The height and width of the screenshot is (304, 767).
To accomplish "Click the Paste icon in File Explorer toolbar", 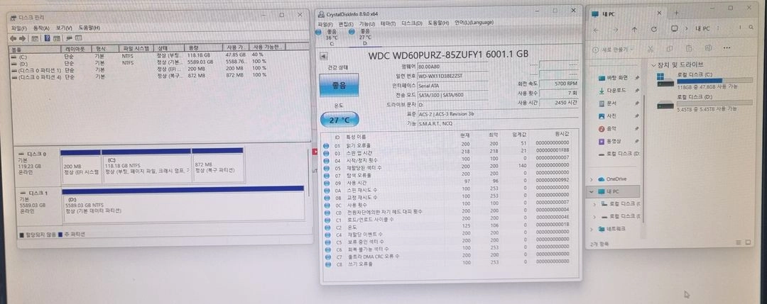I will [689, 48].
